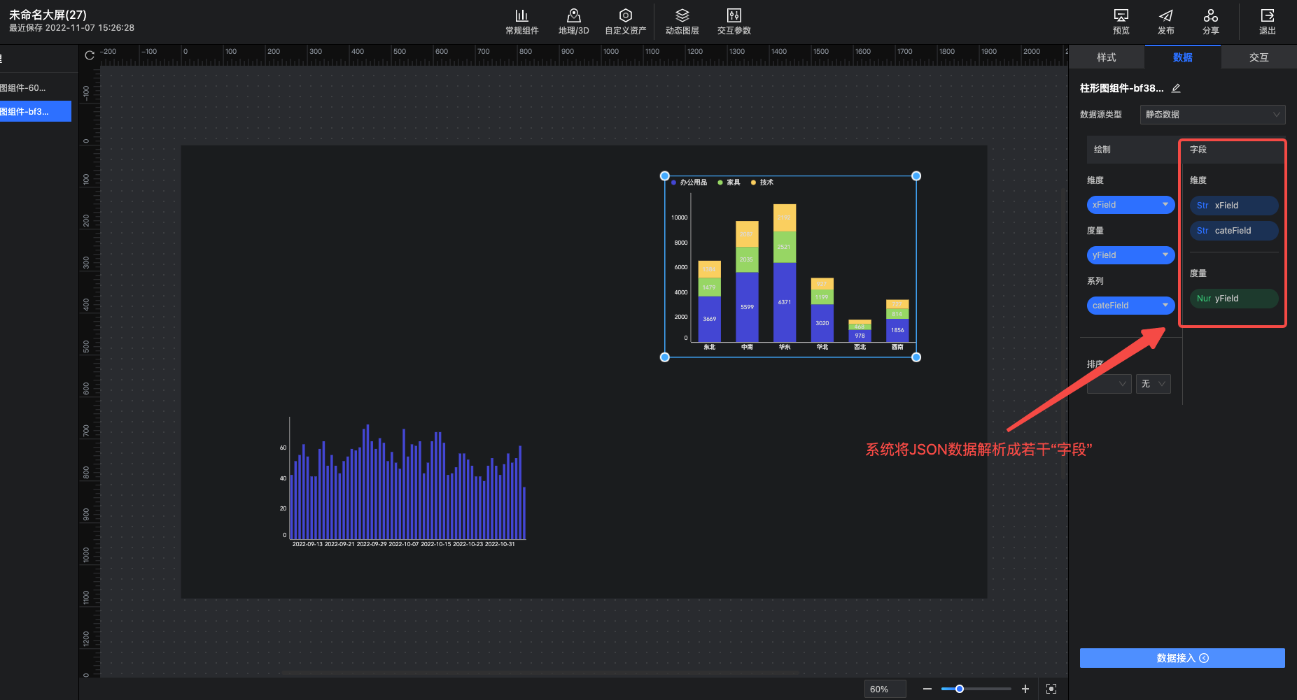Click the refresh icon at ruler corner
This screenshot has width=1297, height=700.
(x=90, y=55)
